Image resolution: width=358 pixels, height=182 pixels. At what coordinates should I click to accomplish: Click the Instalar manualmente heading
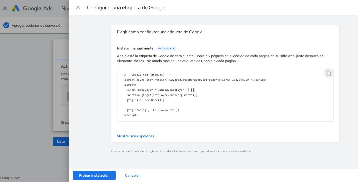[135, 48]
